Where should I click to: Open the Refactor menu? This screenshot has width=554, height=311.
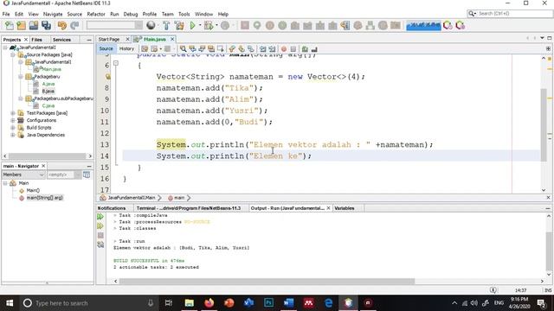96,14
